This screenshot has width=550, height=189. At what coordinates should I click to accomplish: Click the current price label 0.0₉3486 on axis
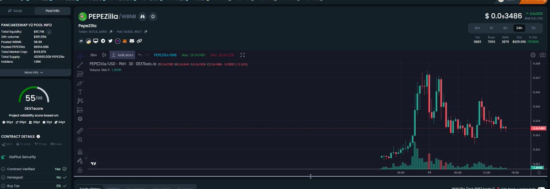(x=539, y=129)
